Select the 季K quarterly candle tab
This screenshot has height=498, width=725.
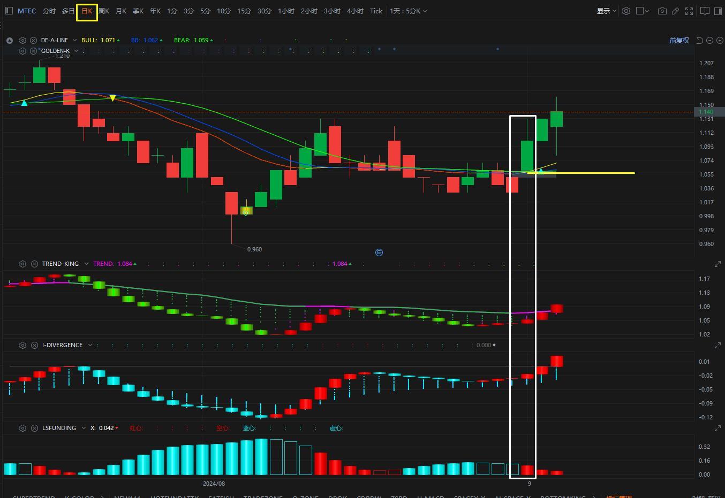pyautogui.click(x=138, y=11)
